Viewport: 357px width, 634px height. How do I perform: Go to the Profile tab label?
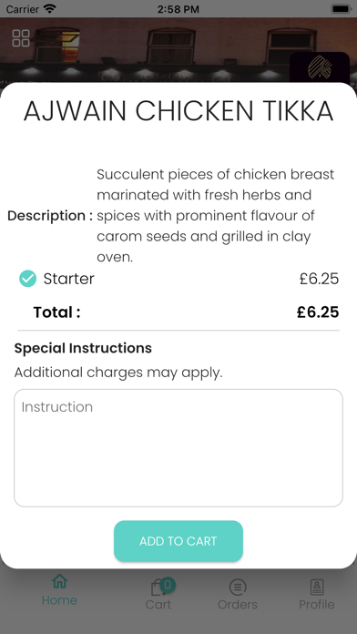(x=317, y=605)
